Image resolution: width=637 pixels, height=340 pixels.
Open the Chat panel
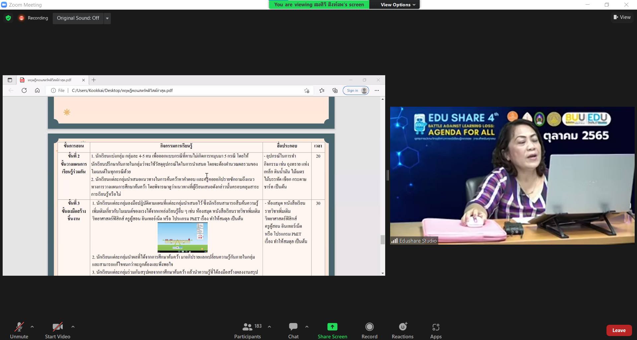pos(293,331)
